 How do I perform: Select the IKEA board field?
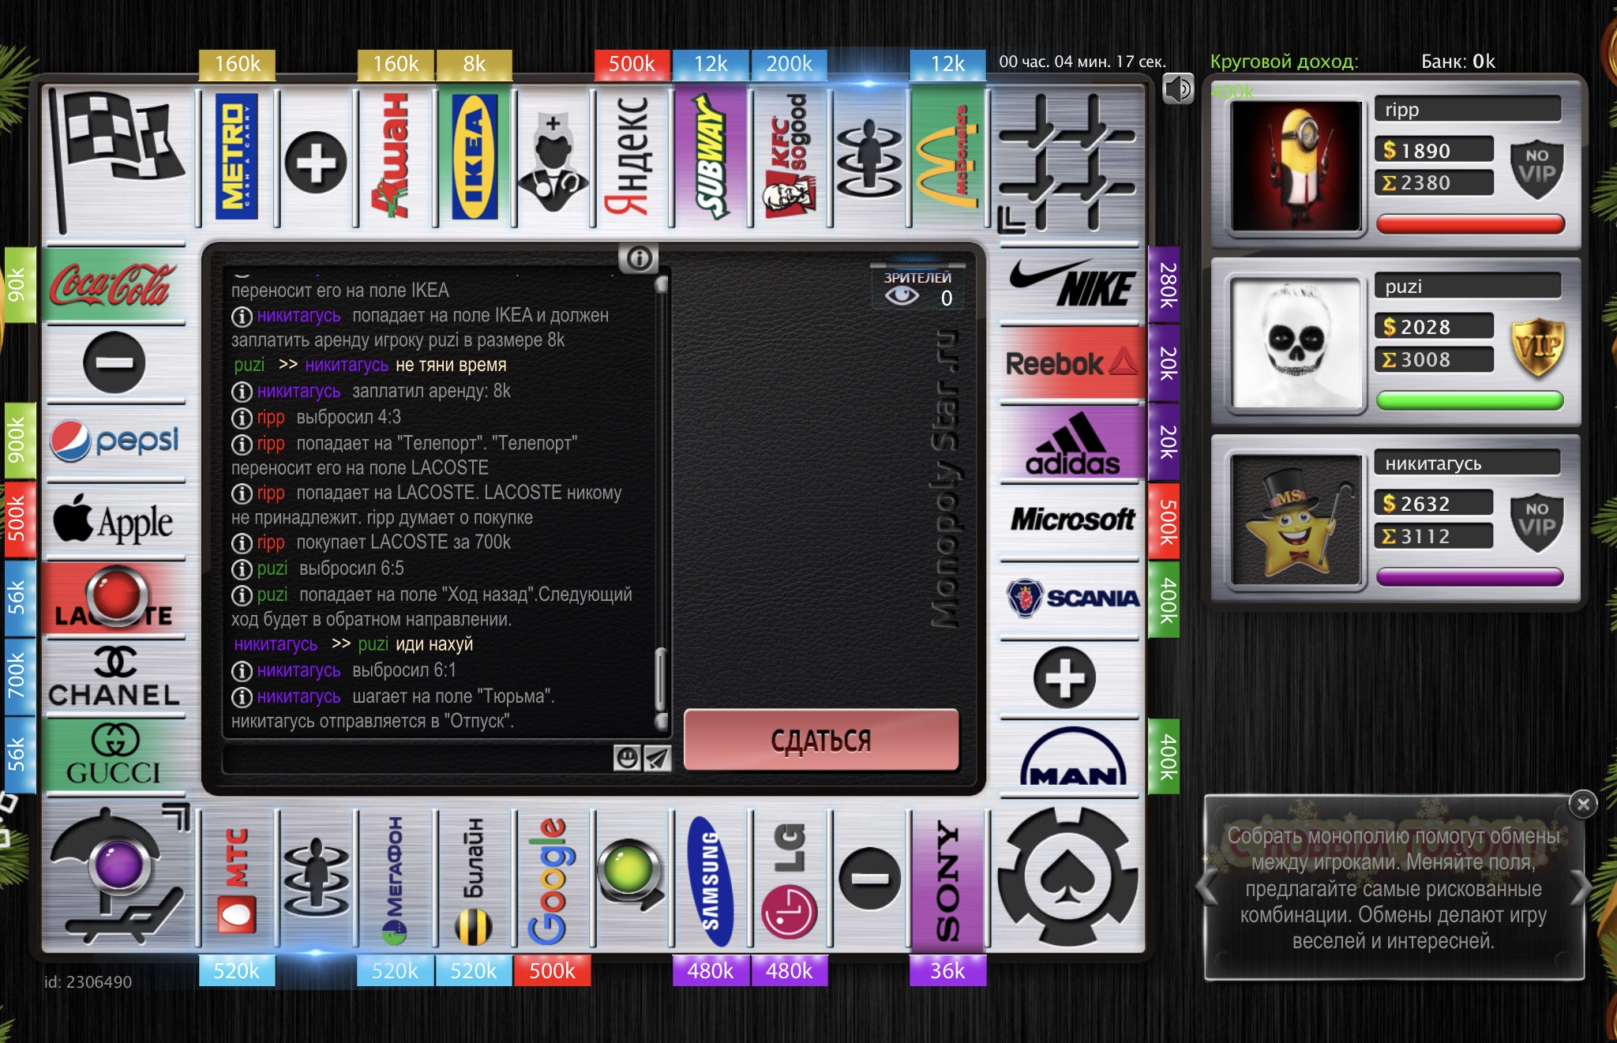click(474, 156)
